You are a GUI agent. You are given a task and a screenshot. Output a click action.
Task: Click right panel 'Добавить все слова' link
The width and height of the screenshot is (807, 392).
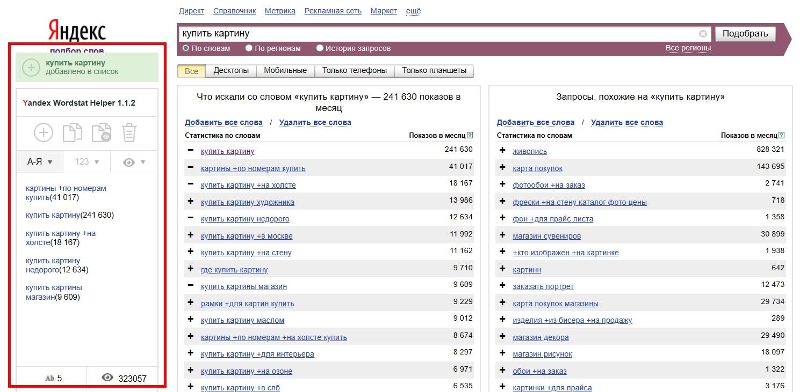click(x=536, y=122)
